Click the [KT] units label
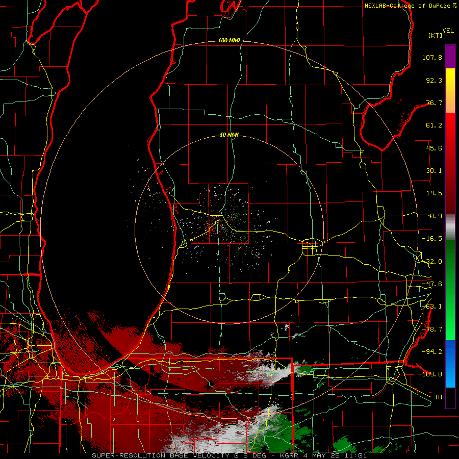This screenshot has width=459, height=459. [x=436, y=35]
